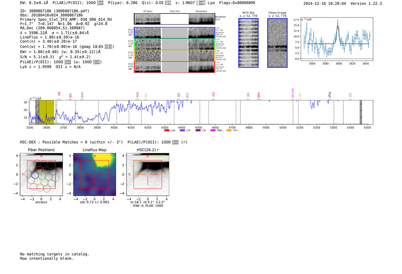Select the yellow highlighted region in the spectrum

(x=47, y=112)
